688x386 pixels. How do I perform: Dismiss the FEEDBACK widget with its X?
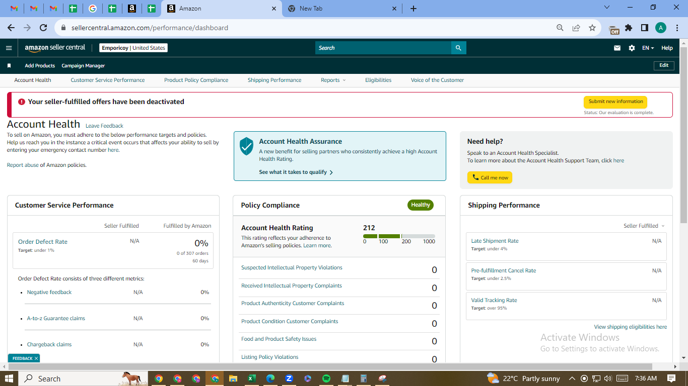pyautogui.click(x=36, y=358)
